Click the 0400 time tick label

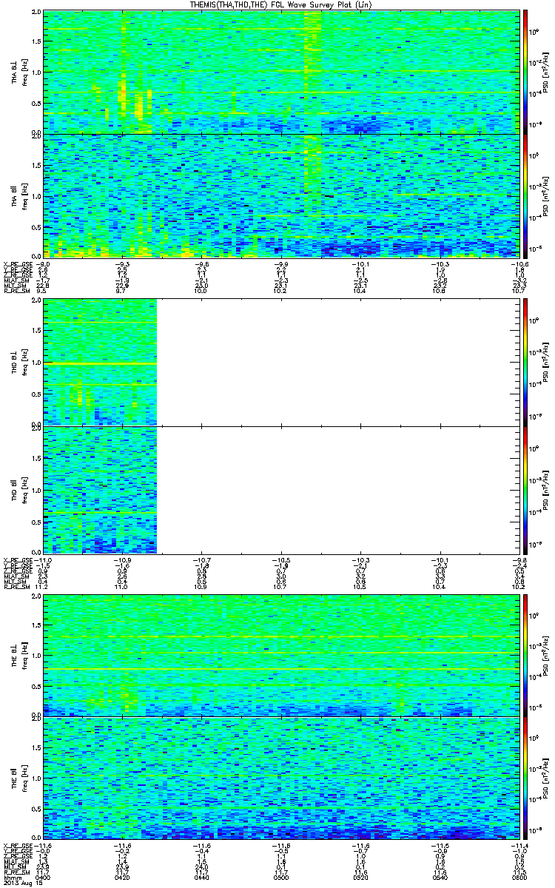[43, 877]
